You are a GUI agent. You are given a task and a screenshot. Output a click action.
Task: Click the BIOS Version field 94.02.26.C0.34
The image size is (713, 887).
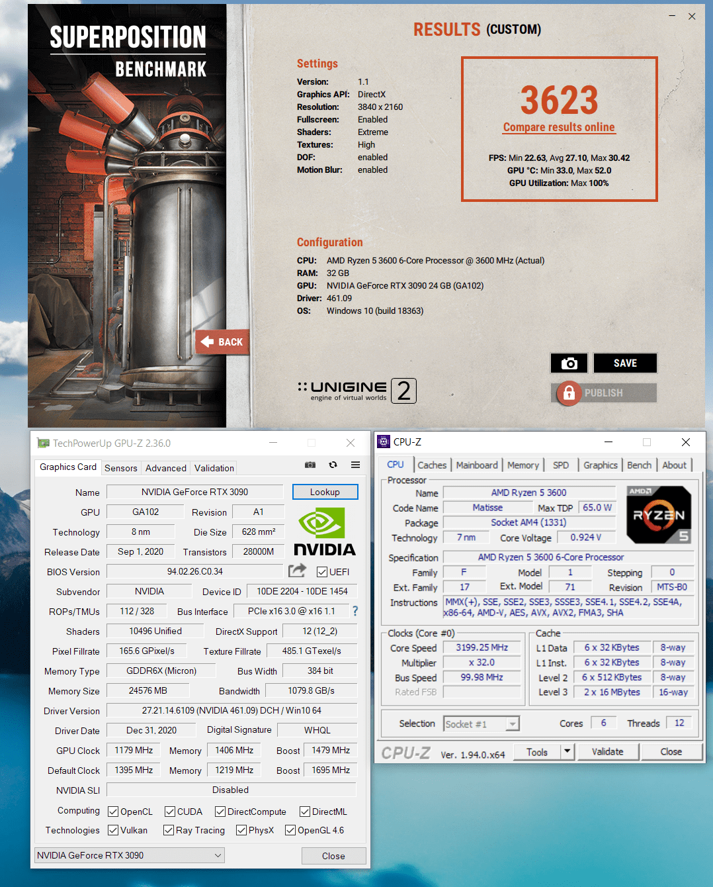click(195, 571)
